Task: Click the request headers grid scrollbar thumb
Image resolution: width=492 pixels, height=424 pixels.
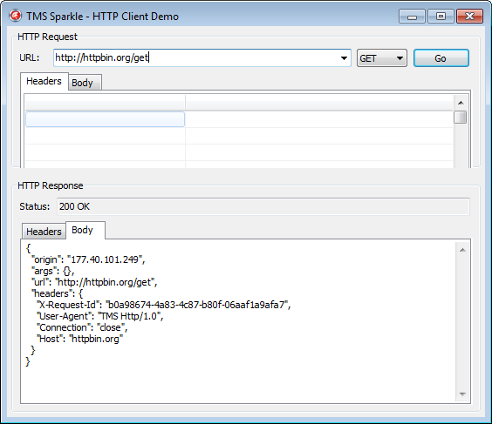Action: point(460,118)
